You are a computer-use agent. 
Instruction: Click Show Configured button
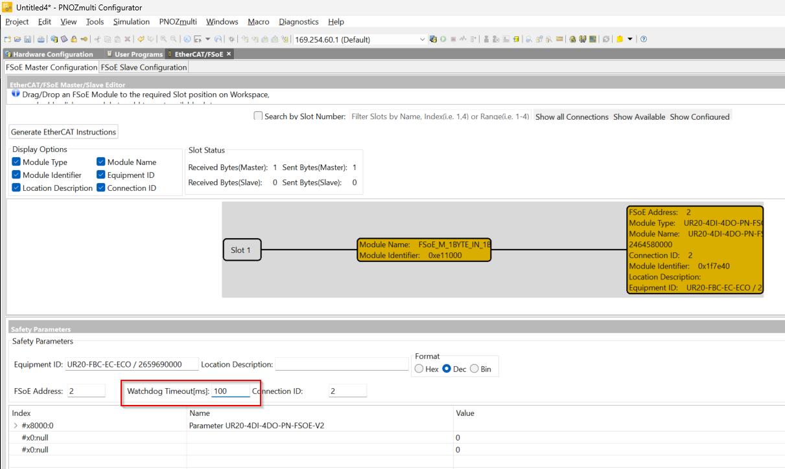click(x=699, y=117)
